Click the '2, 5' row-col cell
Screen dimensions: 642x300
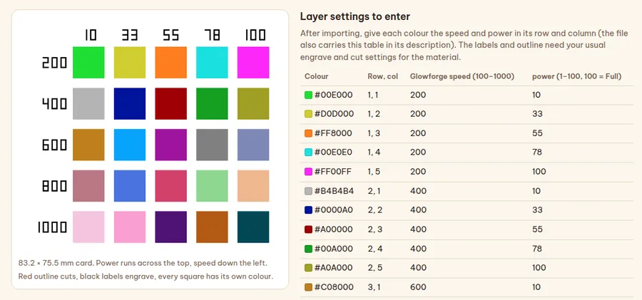374,268
